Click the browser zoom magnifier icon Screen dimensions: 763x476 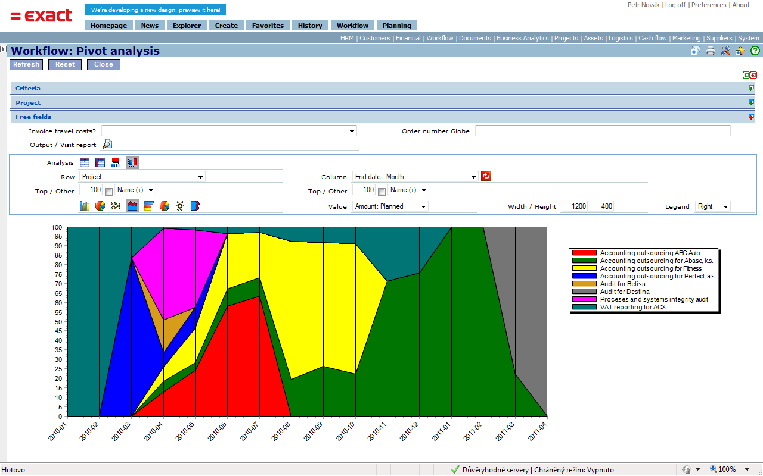(714, 469)
